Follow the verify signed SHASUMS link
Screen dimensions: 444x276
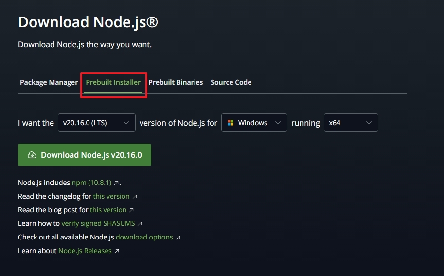pos(98,223)
